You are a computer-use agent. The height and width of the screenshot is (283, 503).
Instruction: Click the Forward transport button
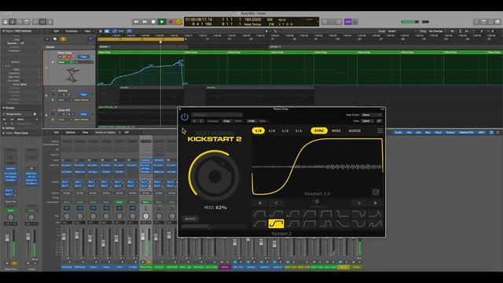(145, 22)
